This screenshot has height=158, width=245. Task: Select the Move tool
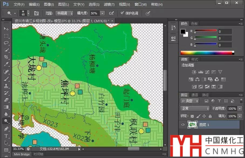coord(6,29)
